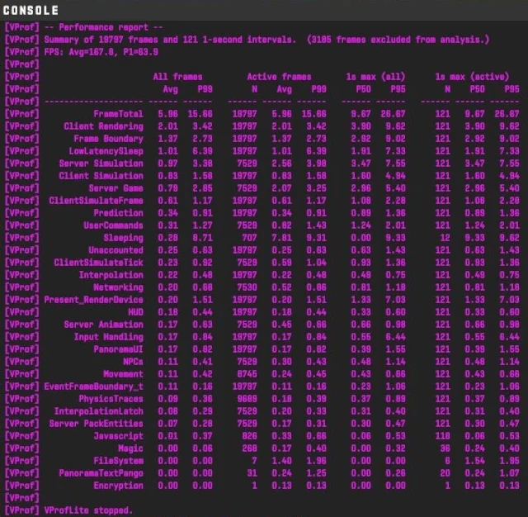
Task: Click Javascript Active frames N value 826
Action: point(249,436)
